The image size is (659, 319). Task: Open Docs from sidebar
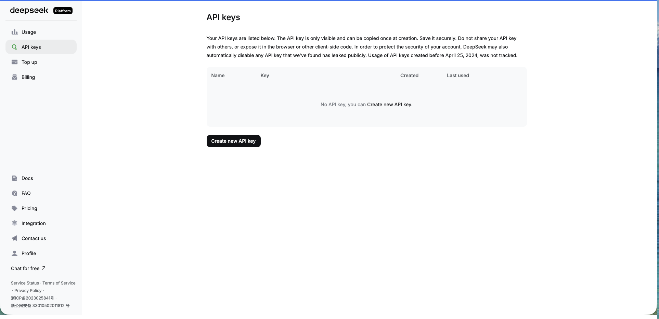[x=41, y=178]
